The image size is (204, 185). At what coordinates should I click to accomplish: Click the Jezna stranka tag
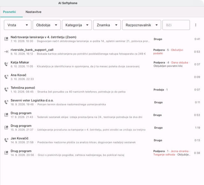tap(179, 151)
